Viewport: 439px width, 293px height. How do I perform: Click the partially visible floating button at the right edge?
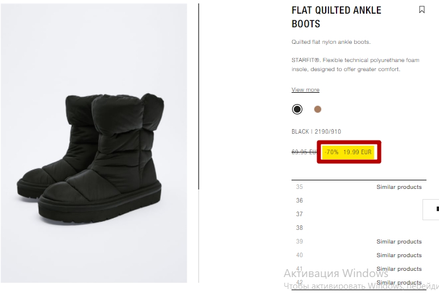pos(431,209)
